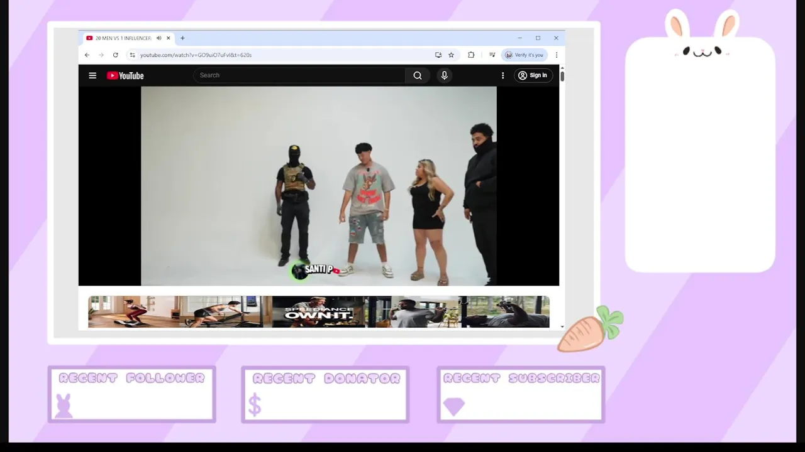Open a new tab with plus button
This screenshot has height=452, width=805.
(x=182, y=38)
